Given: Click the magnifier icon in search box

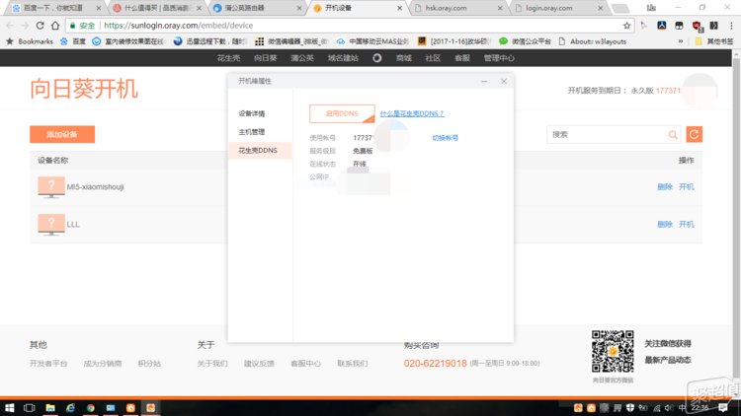Looking at the screenshot, I should pos(673,134).
